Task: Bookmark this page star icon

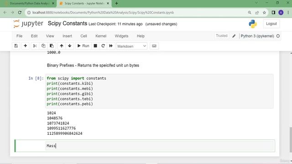Action: 264,12
